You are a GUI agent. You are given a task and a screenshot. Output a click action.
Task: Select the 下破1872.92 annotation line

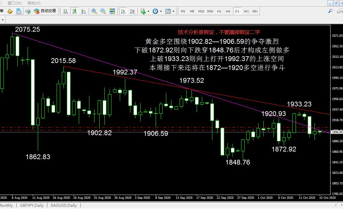212,50
